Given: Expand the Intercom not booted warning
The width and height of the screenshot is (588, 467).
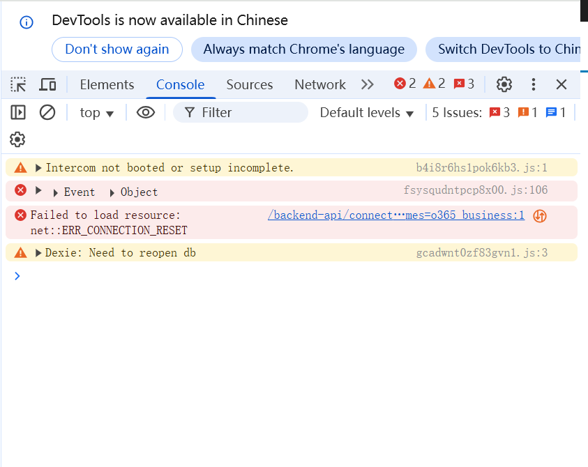Looking at the screenshot, I should [x=38, y=168].
